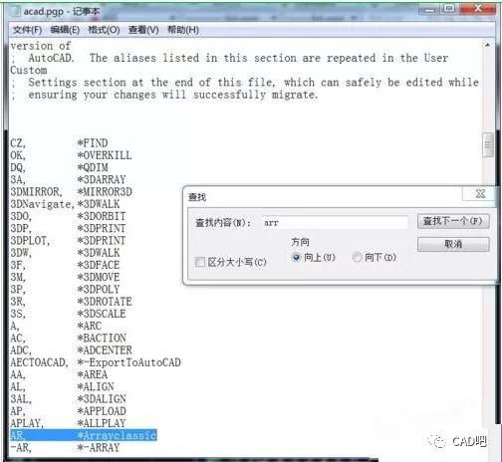The width and height of the screenshot is (502, 462).
Task: Click the scrollbar up arrow
Action: [487, 45]
